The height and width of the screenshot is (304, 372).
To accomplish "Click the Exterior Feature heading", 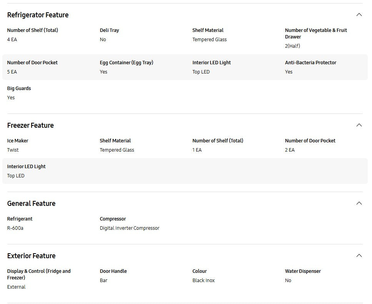I will click(31, 256).
